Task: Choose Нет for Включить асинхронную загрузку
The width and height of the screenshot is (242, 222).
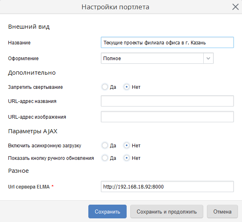Action: [127, 145]
